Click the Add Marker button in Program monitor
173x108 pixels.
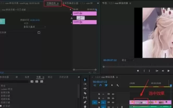pyautogui.click(x=138, y=71)
